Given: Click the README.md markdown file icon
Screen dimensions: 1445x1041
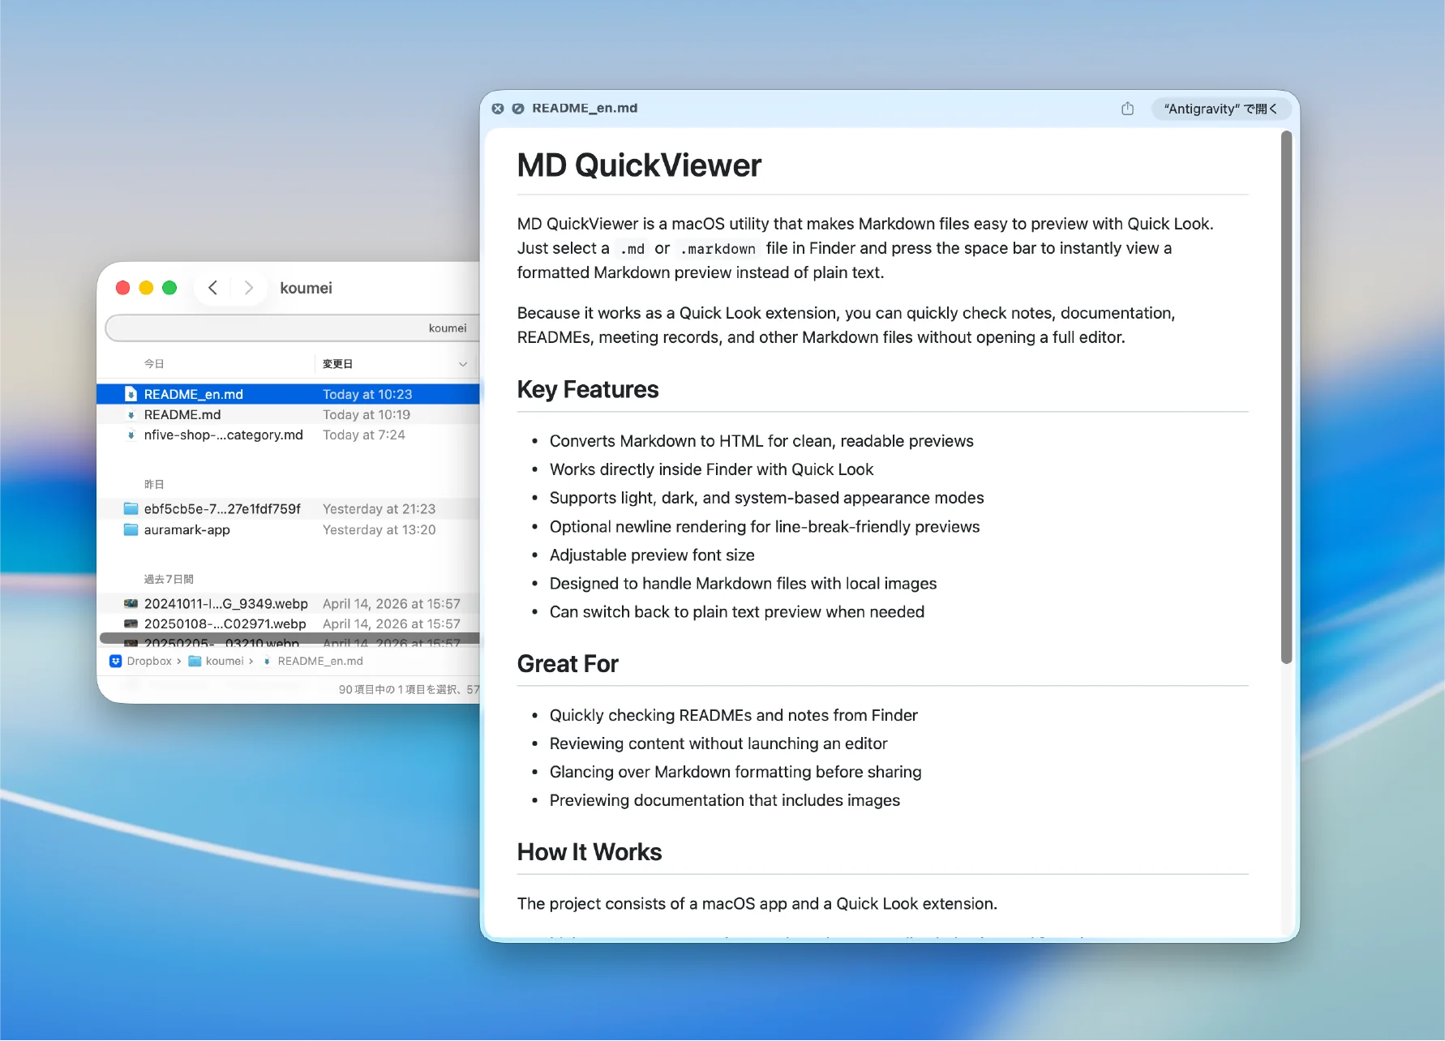Looking at the screenshot, I should click(131, 414).
